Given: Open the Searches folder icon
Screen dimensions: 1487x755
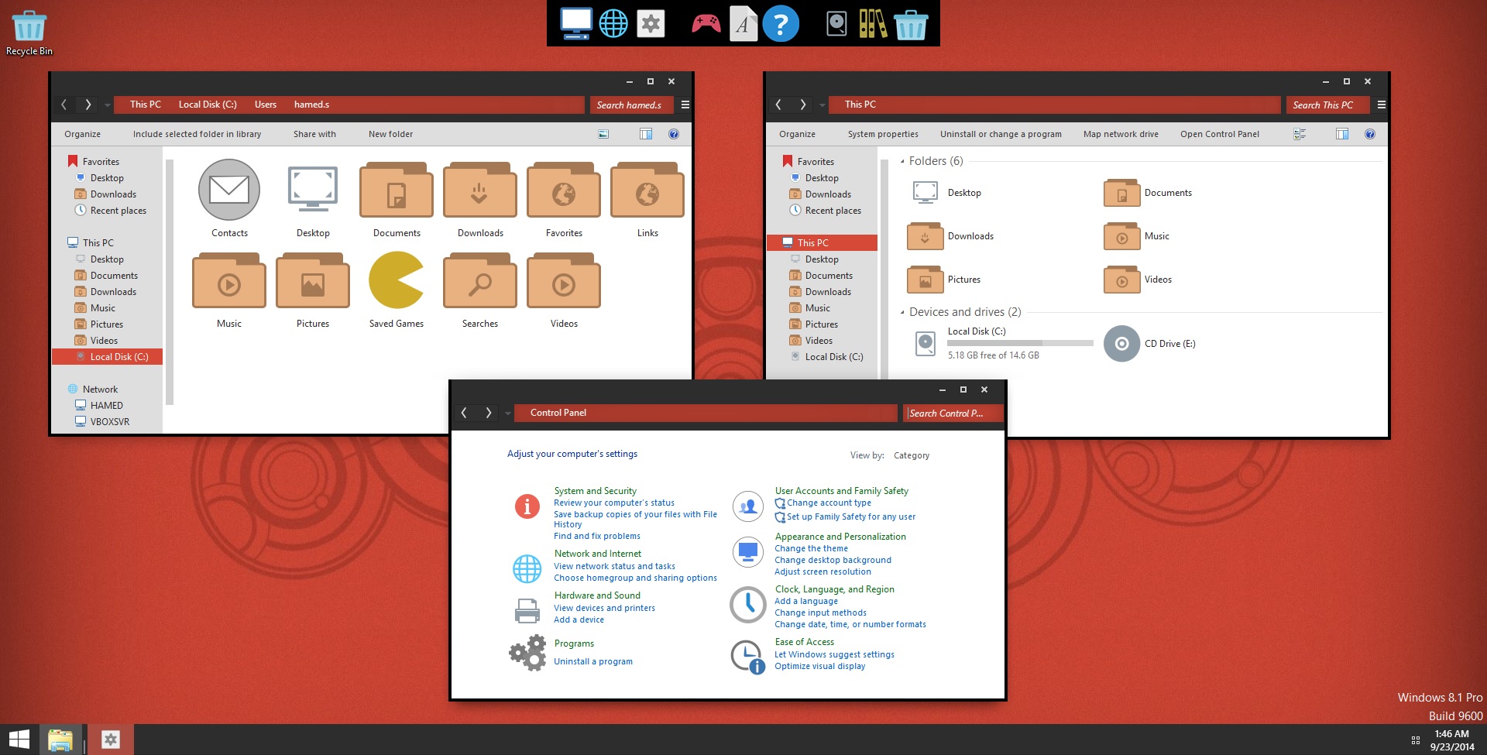Looking at the screenshot, I should pyautogui.click(x=479, y=281).
